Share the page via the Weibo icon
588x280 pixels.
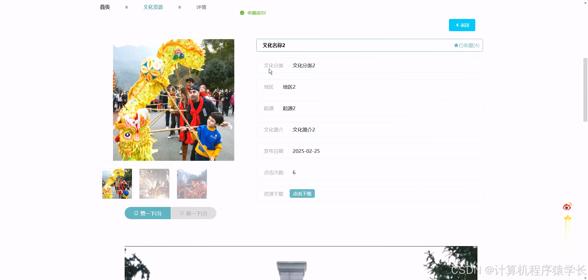point(567,206)
